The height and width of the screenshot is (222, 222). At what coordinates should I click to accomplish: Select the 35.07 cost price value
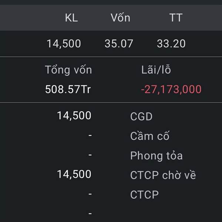point(119,44)
